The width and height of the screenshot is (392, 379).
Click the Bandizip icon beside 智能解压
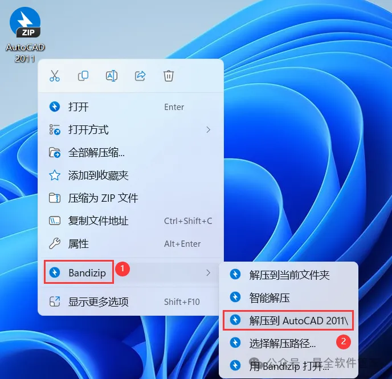pyautogui.click(x=235, y=297)
